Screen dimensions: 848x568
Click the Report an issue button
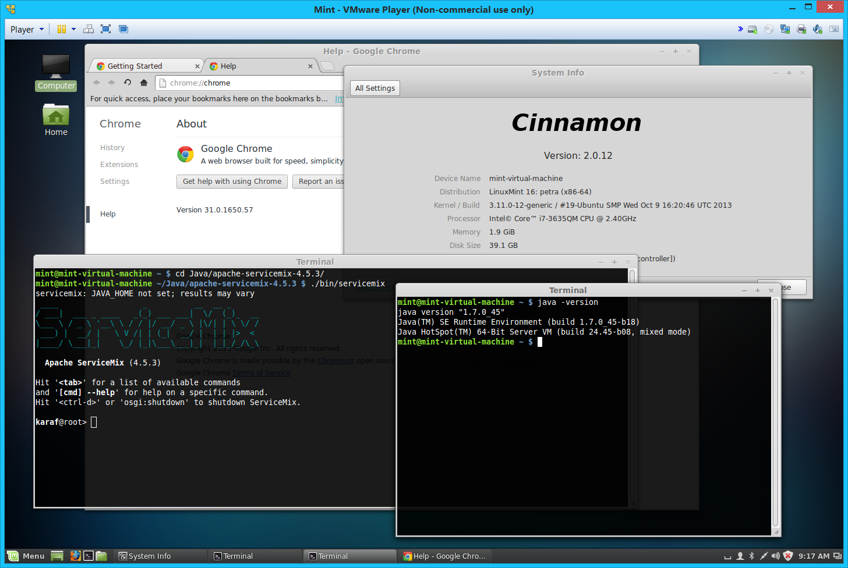[319, 182]
